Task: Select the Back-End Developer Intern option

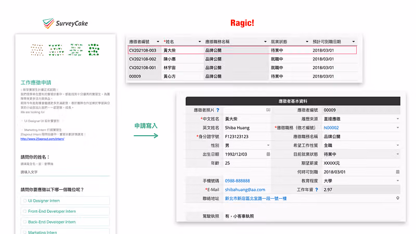Action: (x=65, y=222)
